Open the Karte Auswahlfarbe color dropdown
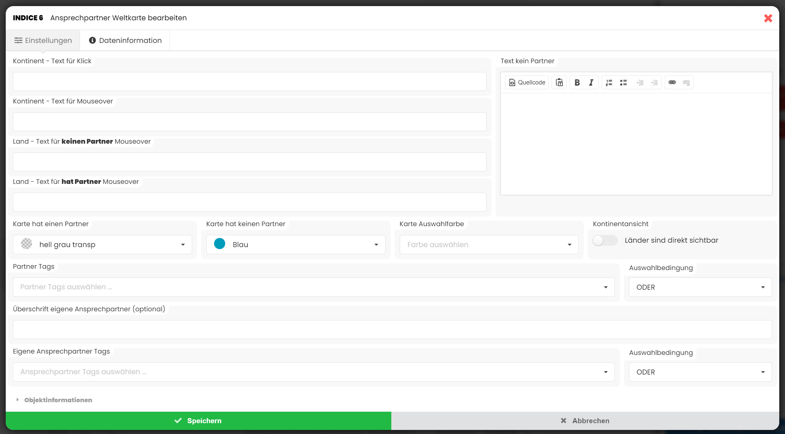 (x=489, y=245)
